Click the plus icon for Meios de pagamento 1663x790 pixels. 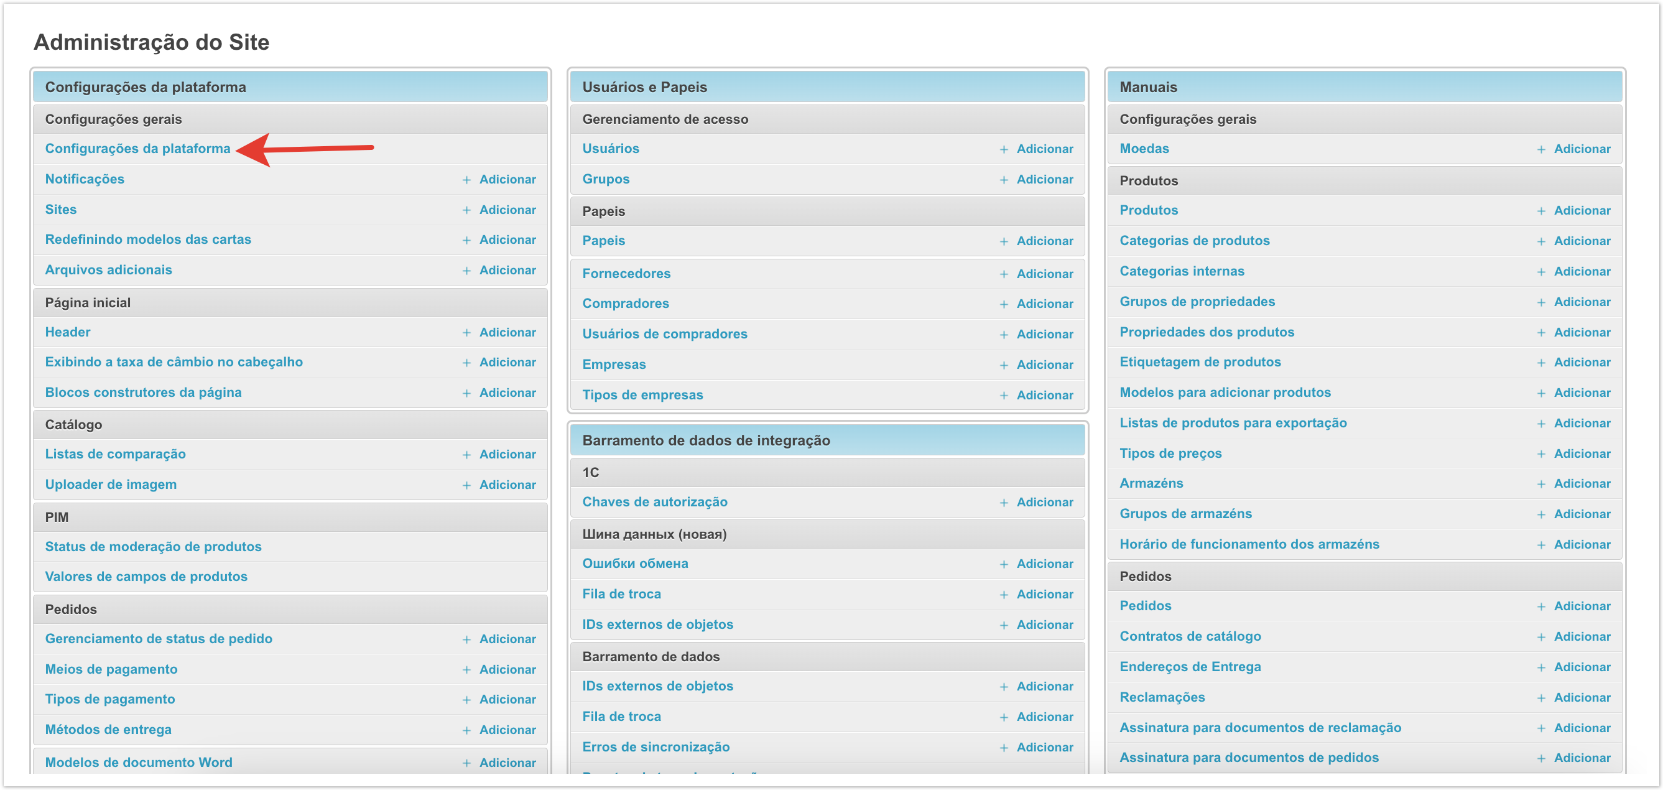coord(466,671)
